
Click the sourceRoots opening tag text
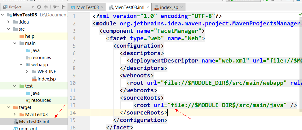pos(142,98)
